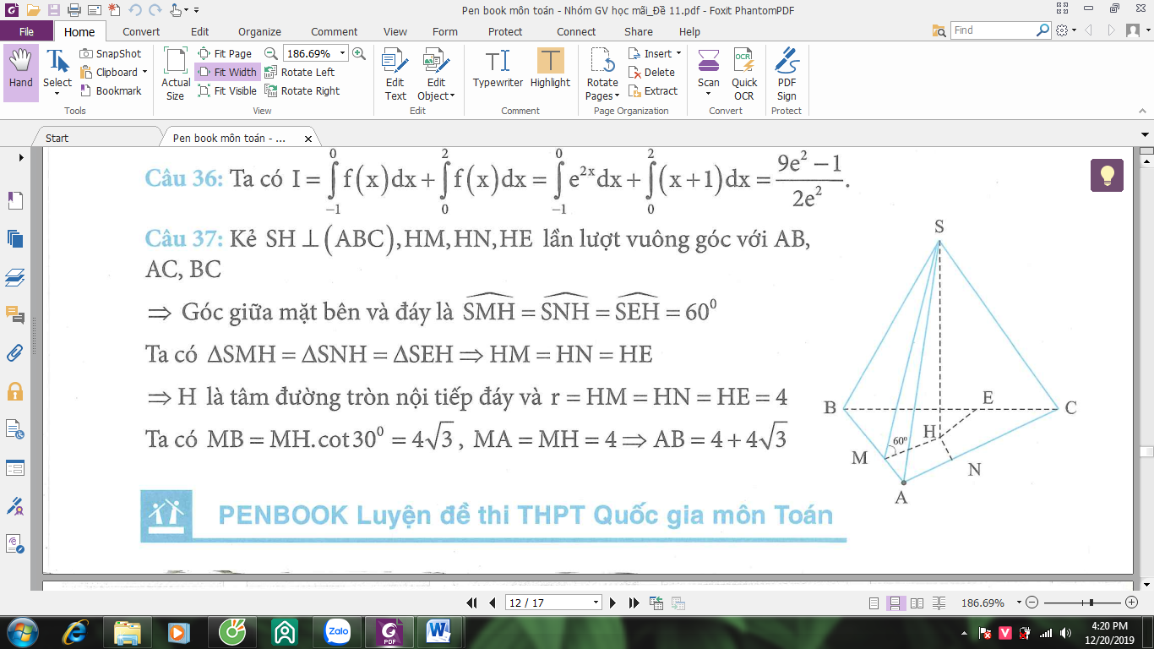Click the Rotate Left button

click(x=300, y=73)
